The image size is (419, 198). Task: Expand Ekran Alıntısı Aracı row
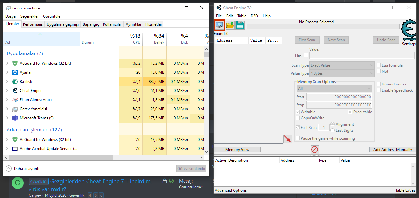click(x=7, y=100)
